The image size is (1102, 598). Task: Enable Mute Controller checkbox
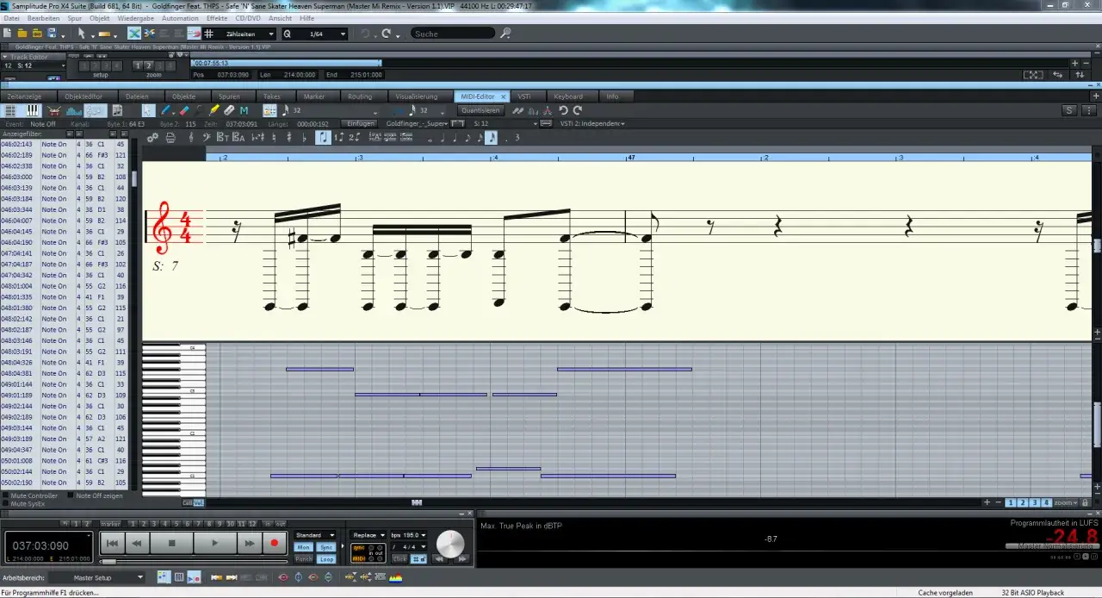click(5, 495)
